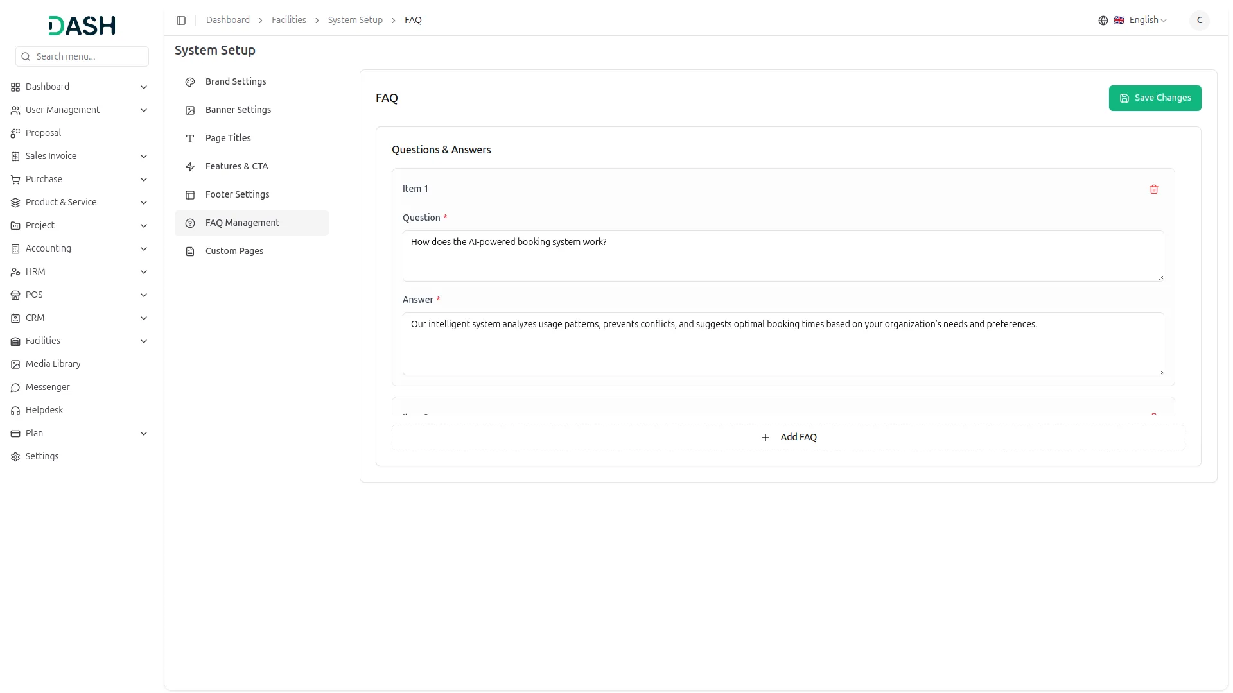
Task: Expand User Management chevron
Action: 144,110
